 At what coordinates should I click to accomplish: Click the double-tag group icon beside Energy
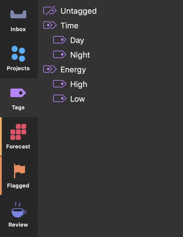pyautogui.click(x=50, y=69)
